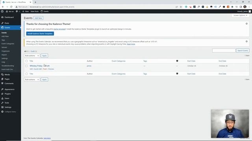Screen dimensions: 252x141
Task: Follow the Read more link in timezone notice
Action: [131, 44]
